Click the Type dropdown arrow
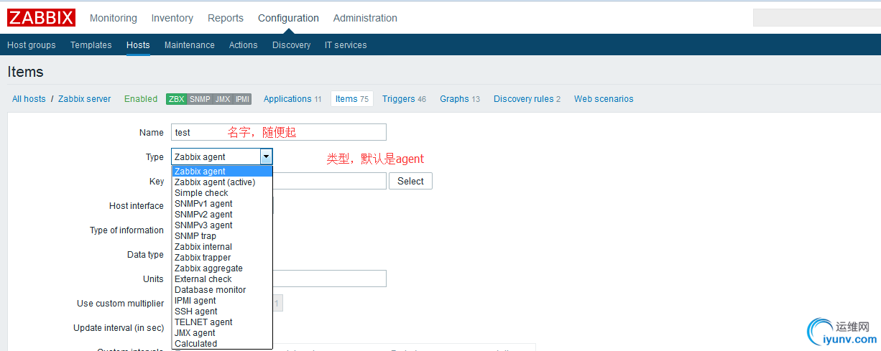The height and width of the screenshot is (351, 881). tap(267, 156)
